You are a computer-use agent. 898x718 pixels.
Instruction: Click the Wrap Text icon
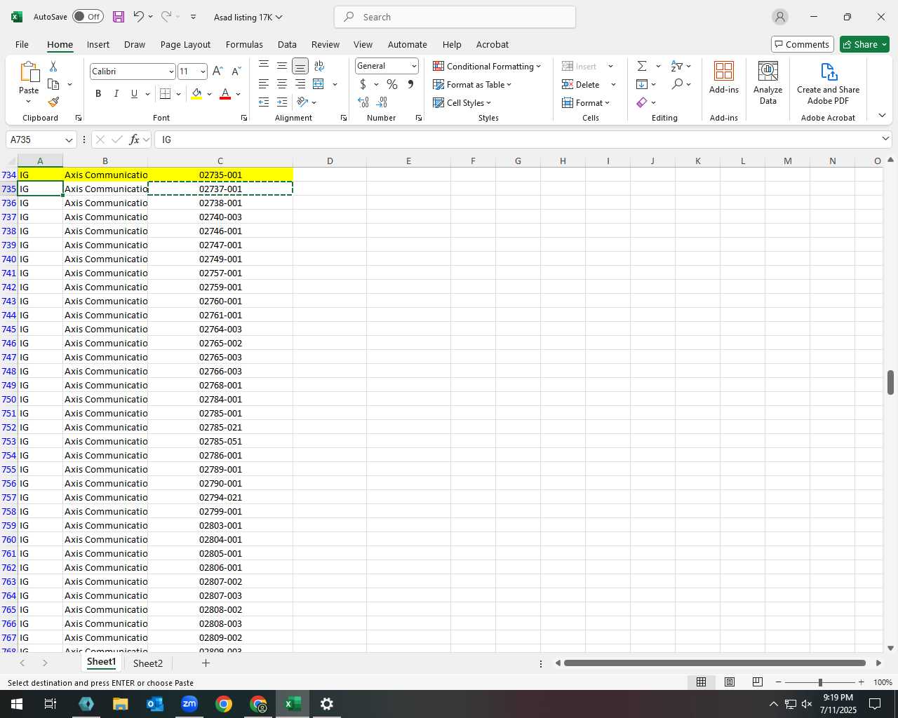tap(319, 66)
